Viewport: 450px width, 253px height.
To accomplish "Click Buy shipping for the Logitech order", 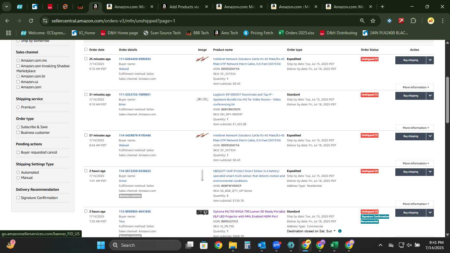I will coord(410,96).
